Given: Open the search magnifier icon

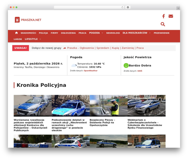Looking at the screenshot, I should pyautogui.click(x=163, y=24).
